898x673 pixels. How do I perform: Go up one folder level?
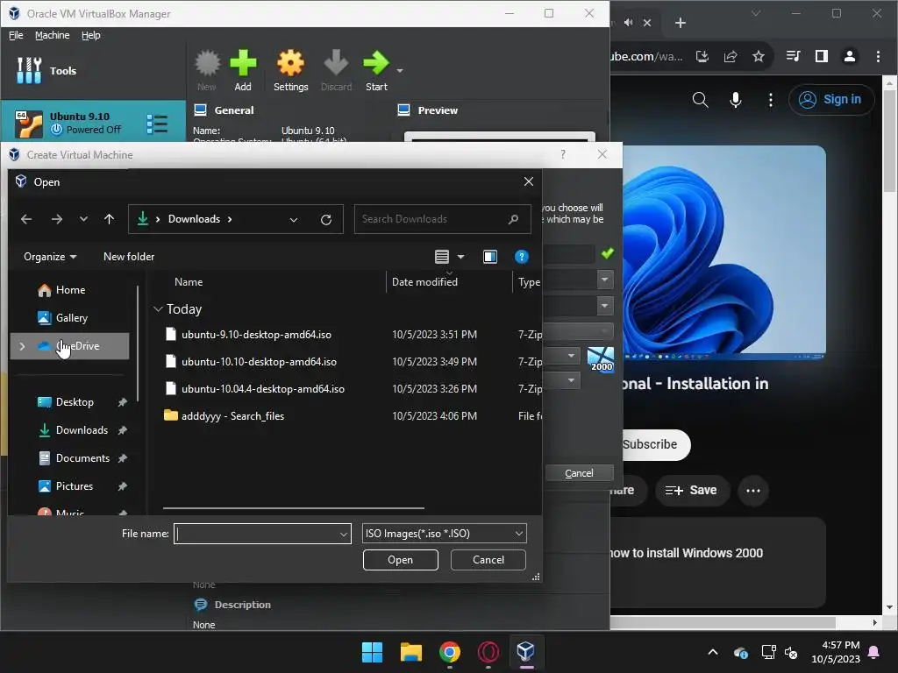pos(109,219)
